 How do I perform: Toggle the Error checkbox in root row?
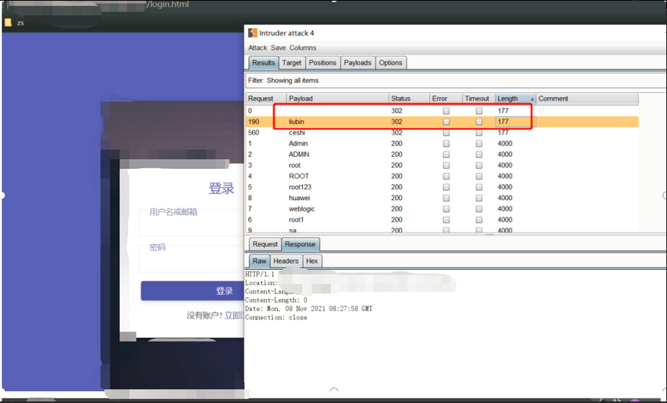click(445, 166)
